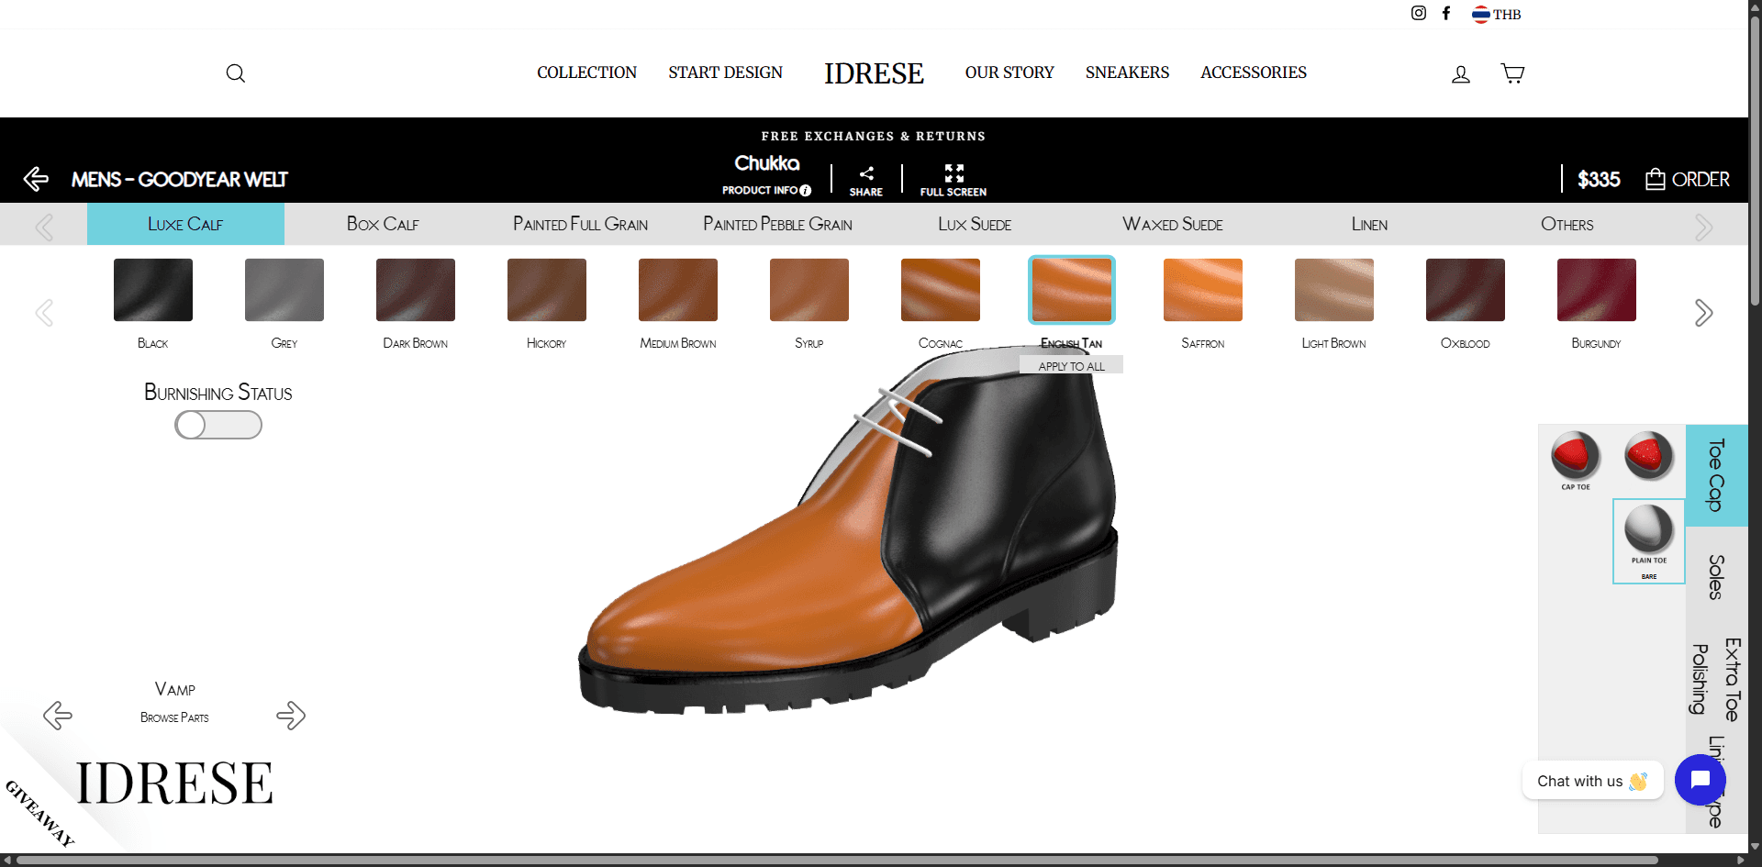Image resolution: width=1762 pixels, height=867 pixels.
Task: Click the account login icon
Action: coord(1460,74)
